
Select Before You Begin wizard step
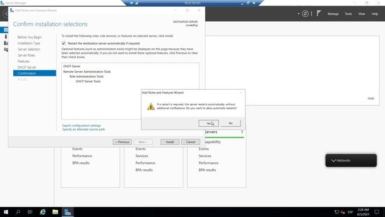tap(29, 37)
